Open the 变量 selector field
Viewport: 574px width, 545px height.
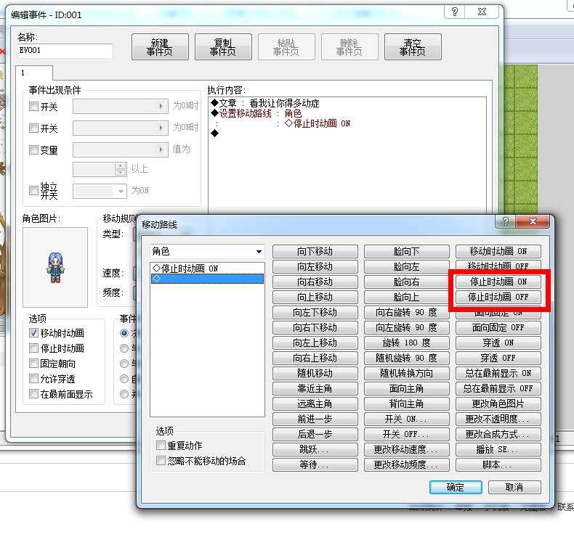(x=121, y=150)
